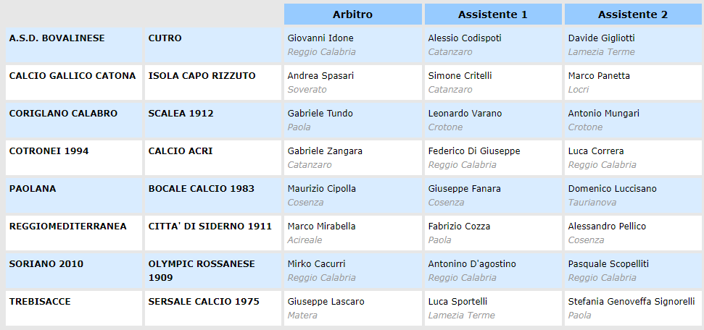
Task: Click CALCIO GALLICO CATONA team cell
Action: pos(73,75)
